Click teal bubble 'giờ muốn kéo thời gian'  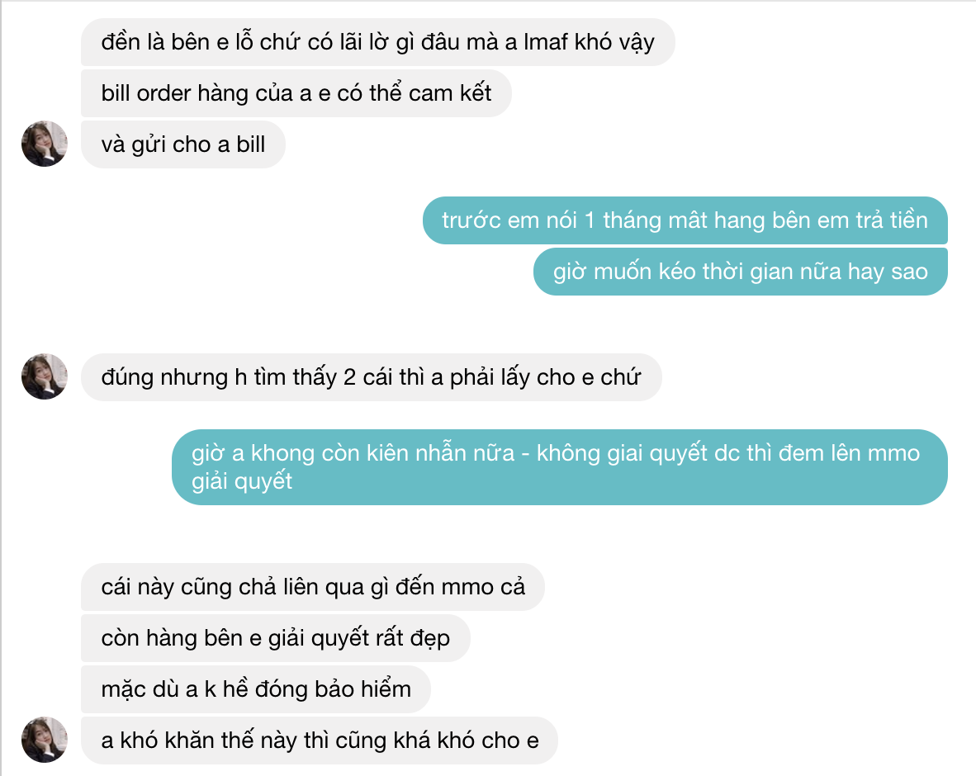[x=740, y=272]
